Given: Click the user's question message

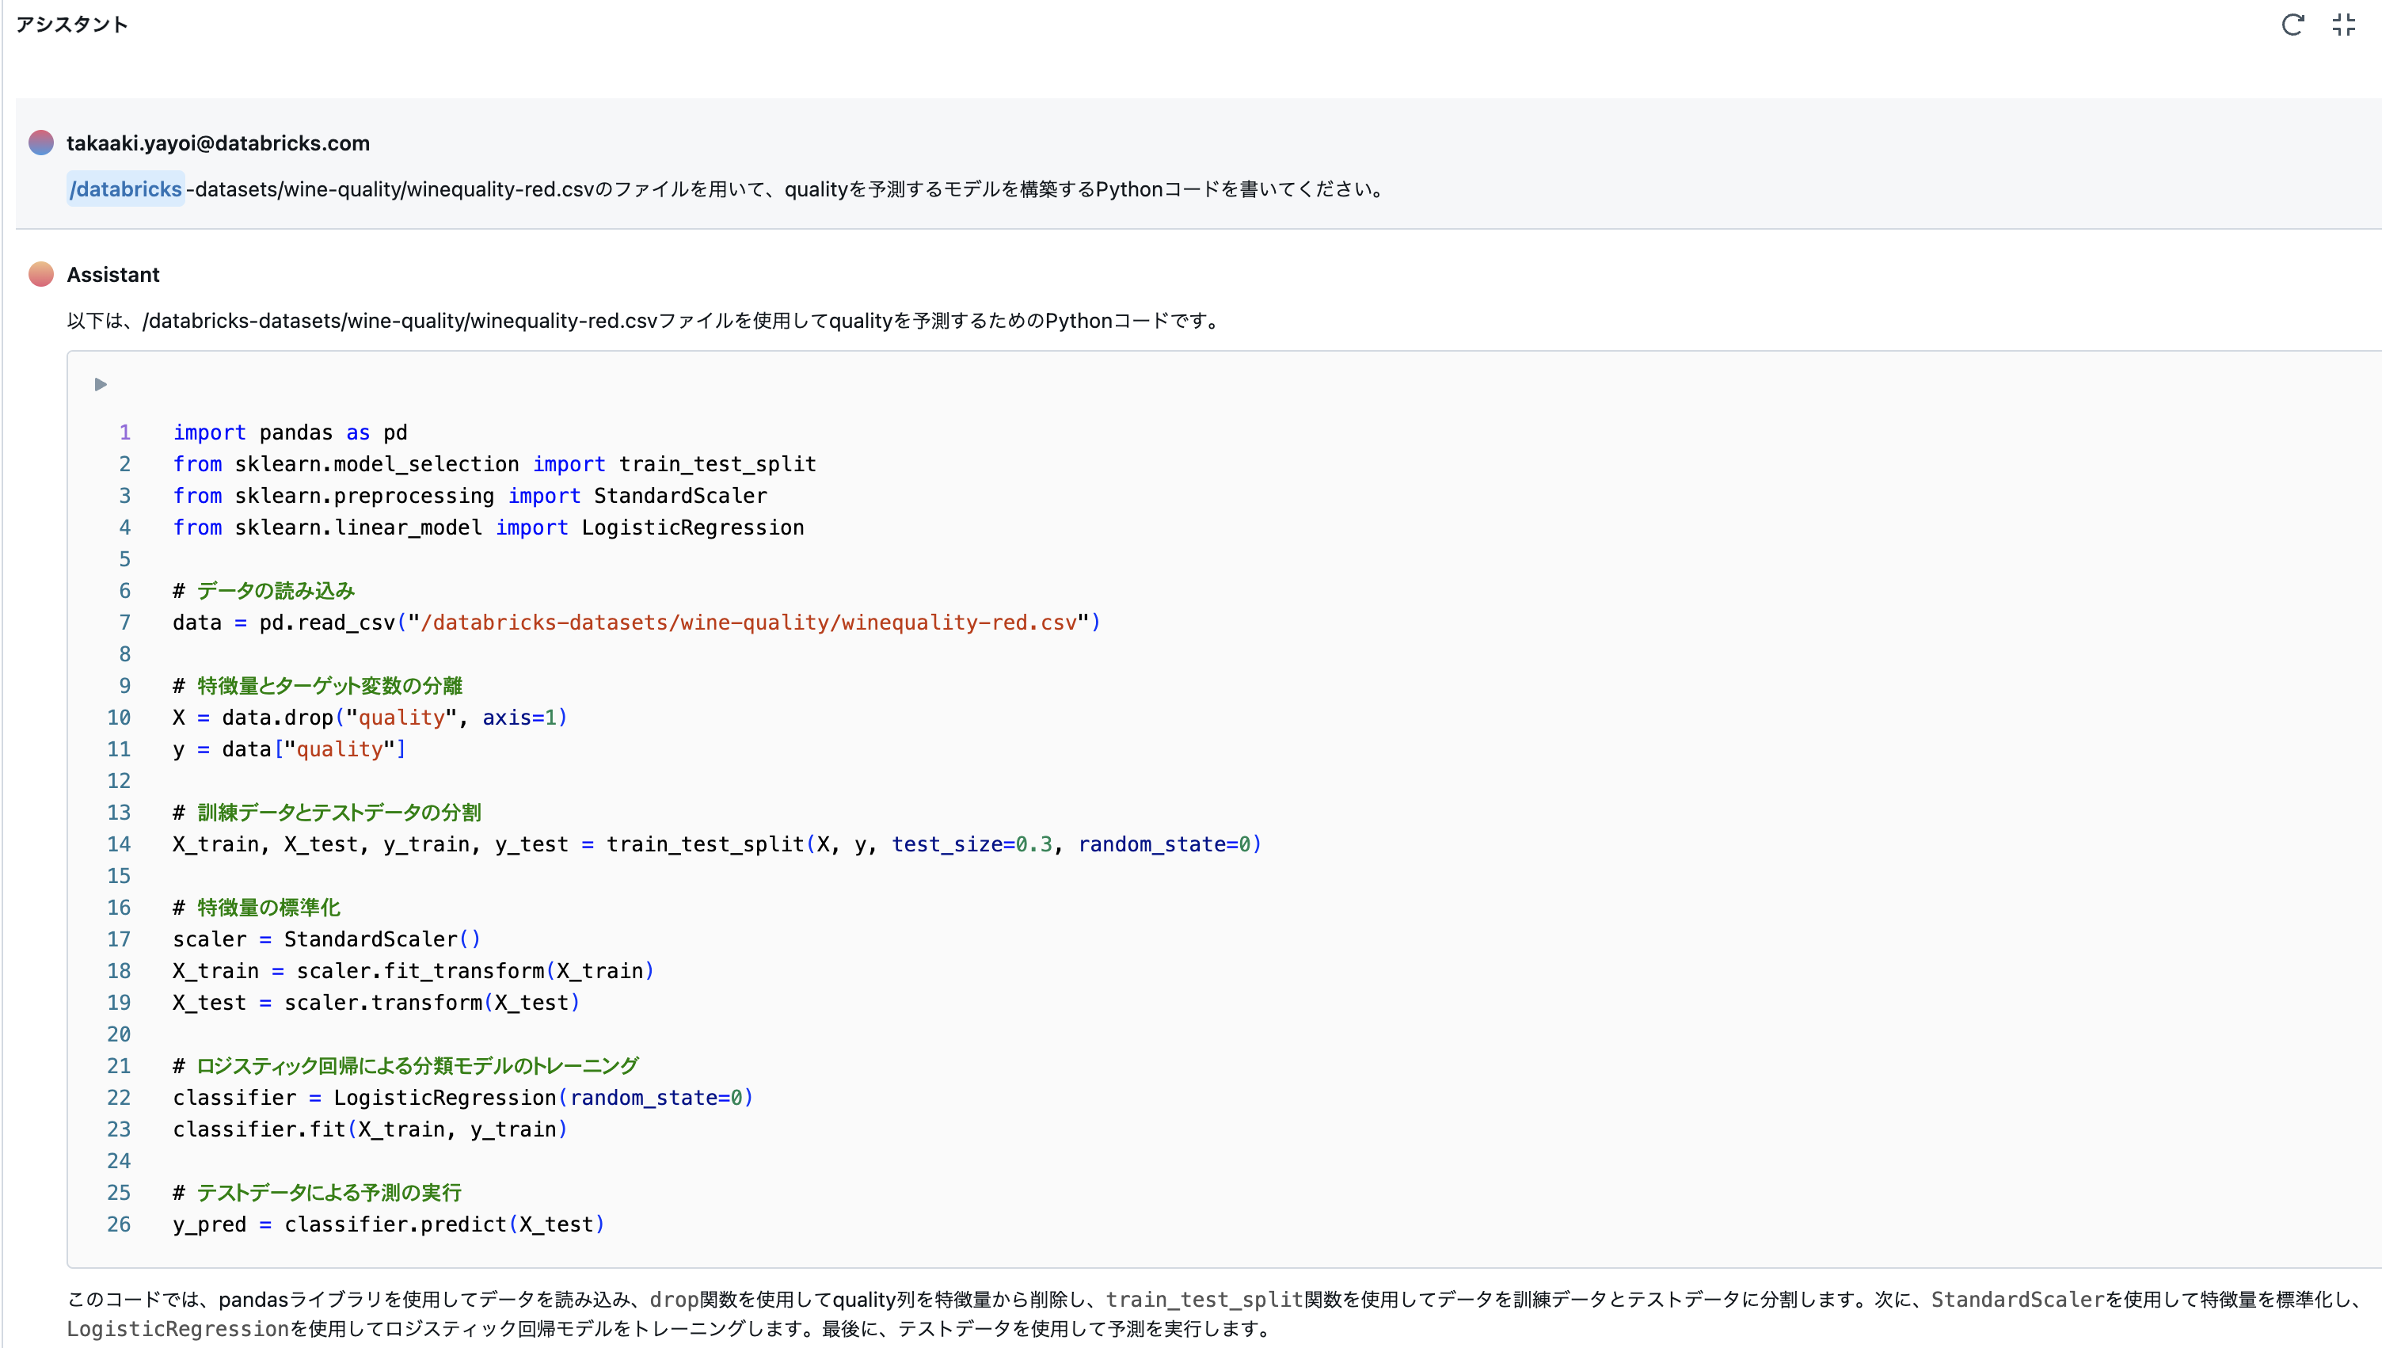Looking at the screenshot, I should 725,188.
